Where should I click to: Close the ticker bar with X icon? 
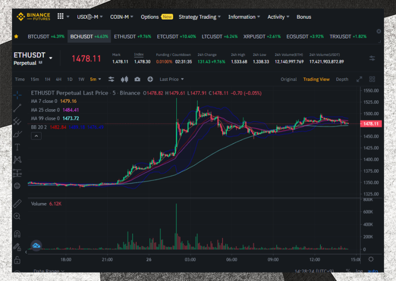point(379,31)
